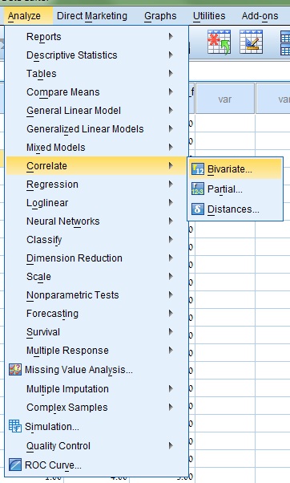Expand the Classify submenu
Image resolution: width=290 pixels, height=483 pixels.
tap(97, 240)
